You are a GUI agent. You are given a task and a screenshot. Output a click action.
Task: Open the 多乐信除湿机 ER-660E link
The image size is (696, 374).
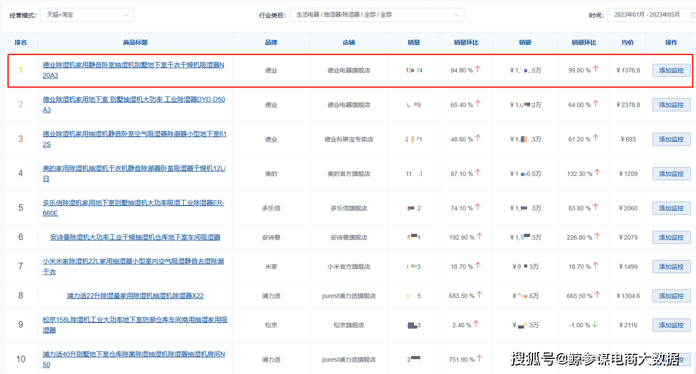click(133, 208)
